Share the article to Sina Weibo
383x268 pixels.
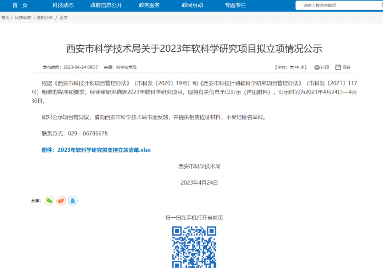pos(61,201)
